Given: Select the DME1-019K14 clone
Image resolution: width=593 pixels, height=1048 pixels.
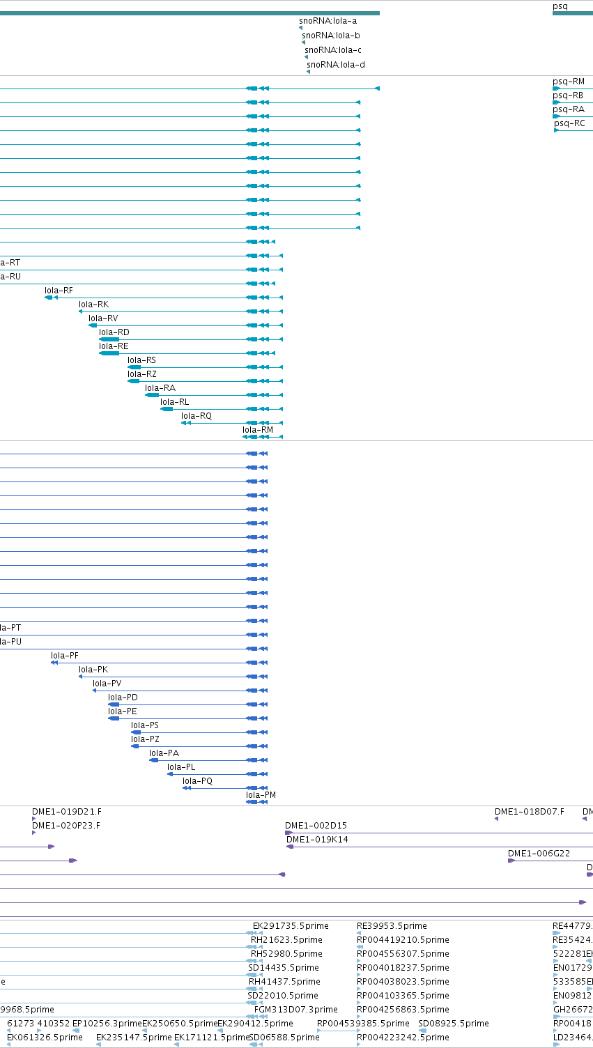Looking at the screenshot, I should point(317,840).
